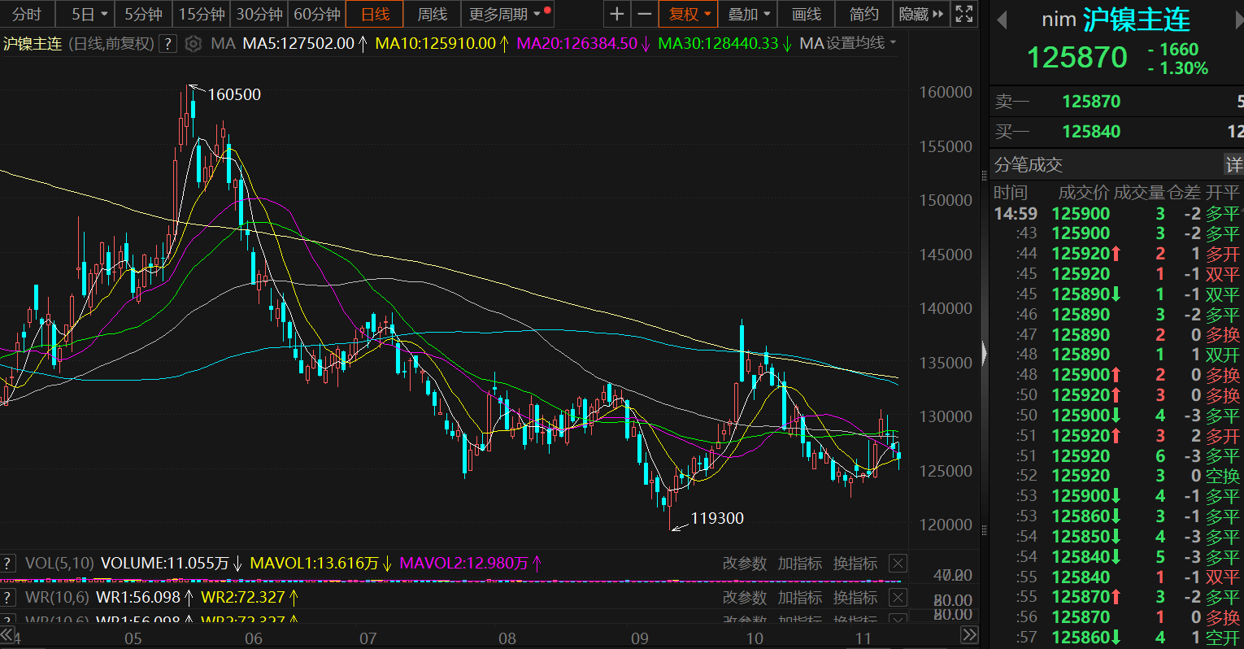Open MA settings gear icon
Image resolution: width=1244 pixels, height=649 pixels.
pyautogui.click(x=194, y=43)
